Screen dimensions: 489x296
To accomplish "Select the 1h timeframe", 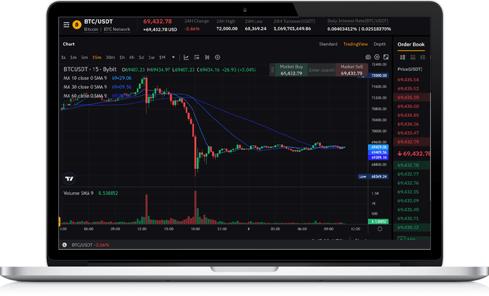I will (122, 57).
